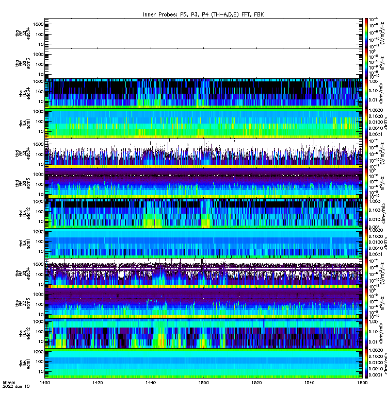Image resolution: width=387 pixels, height=412 pixels.
Task: Click the 100 y-axis tick of thd fbk edc12
Action: coord(40,212)
